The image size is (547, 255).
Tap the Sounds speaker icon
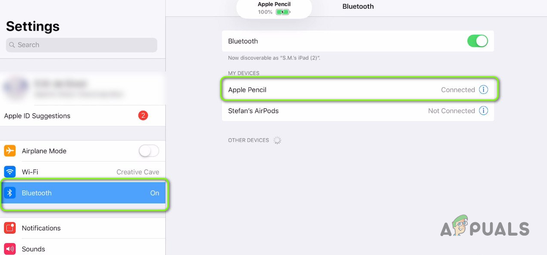coord(9,249)
